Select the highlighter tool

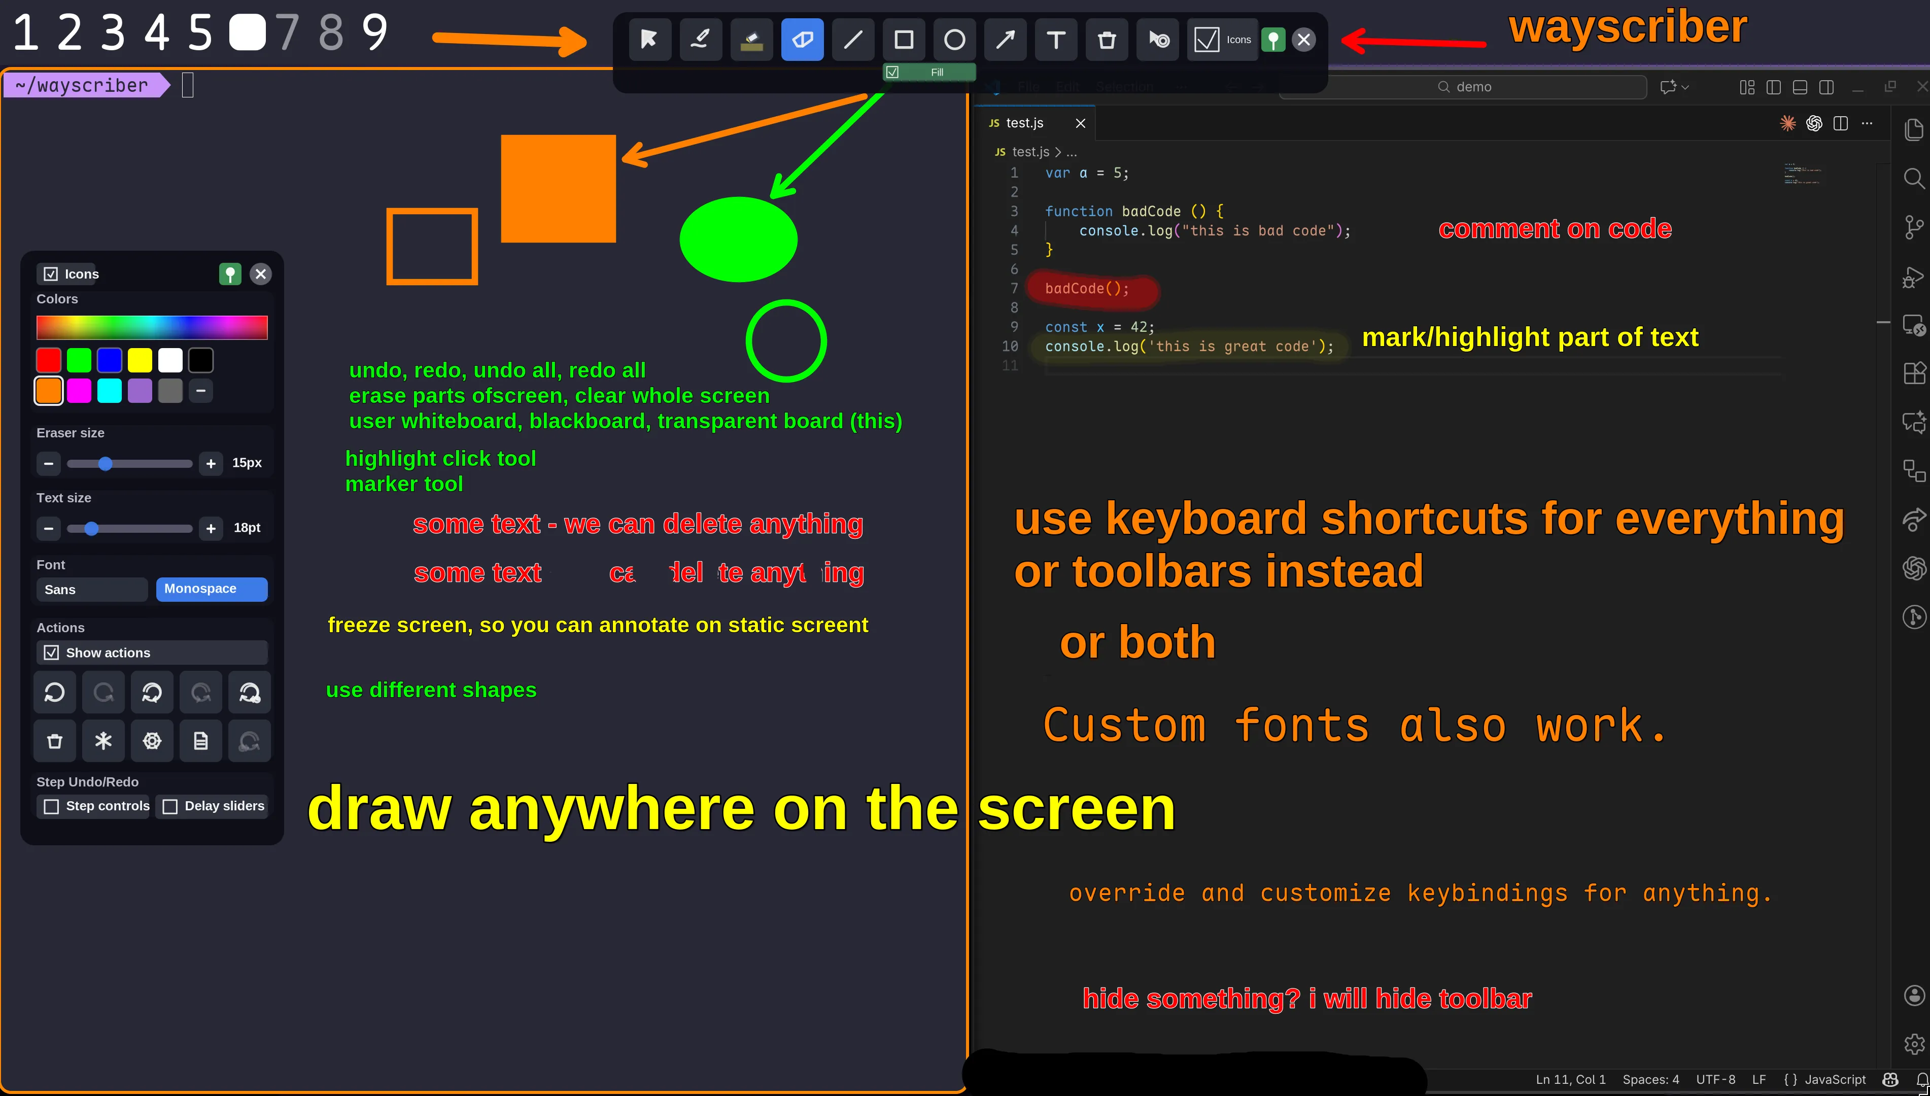pos(752,39)
